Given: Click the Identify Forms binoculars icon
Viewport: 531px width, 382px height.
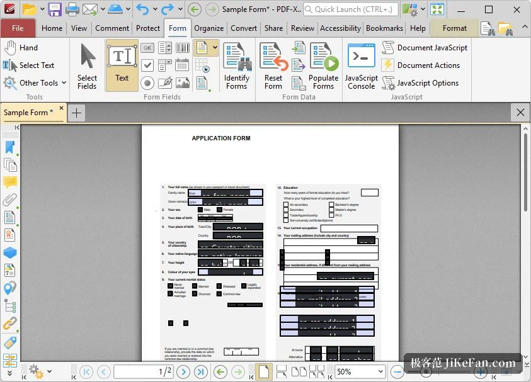Looking at the screenshot, I should coord(237,66).
